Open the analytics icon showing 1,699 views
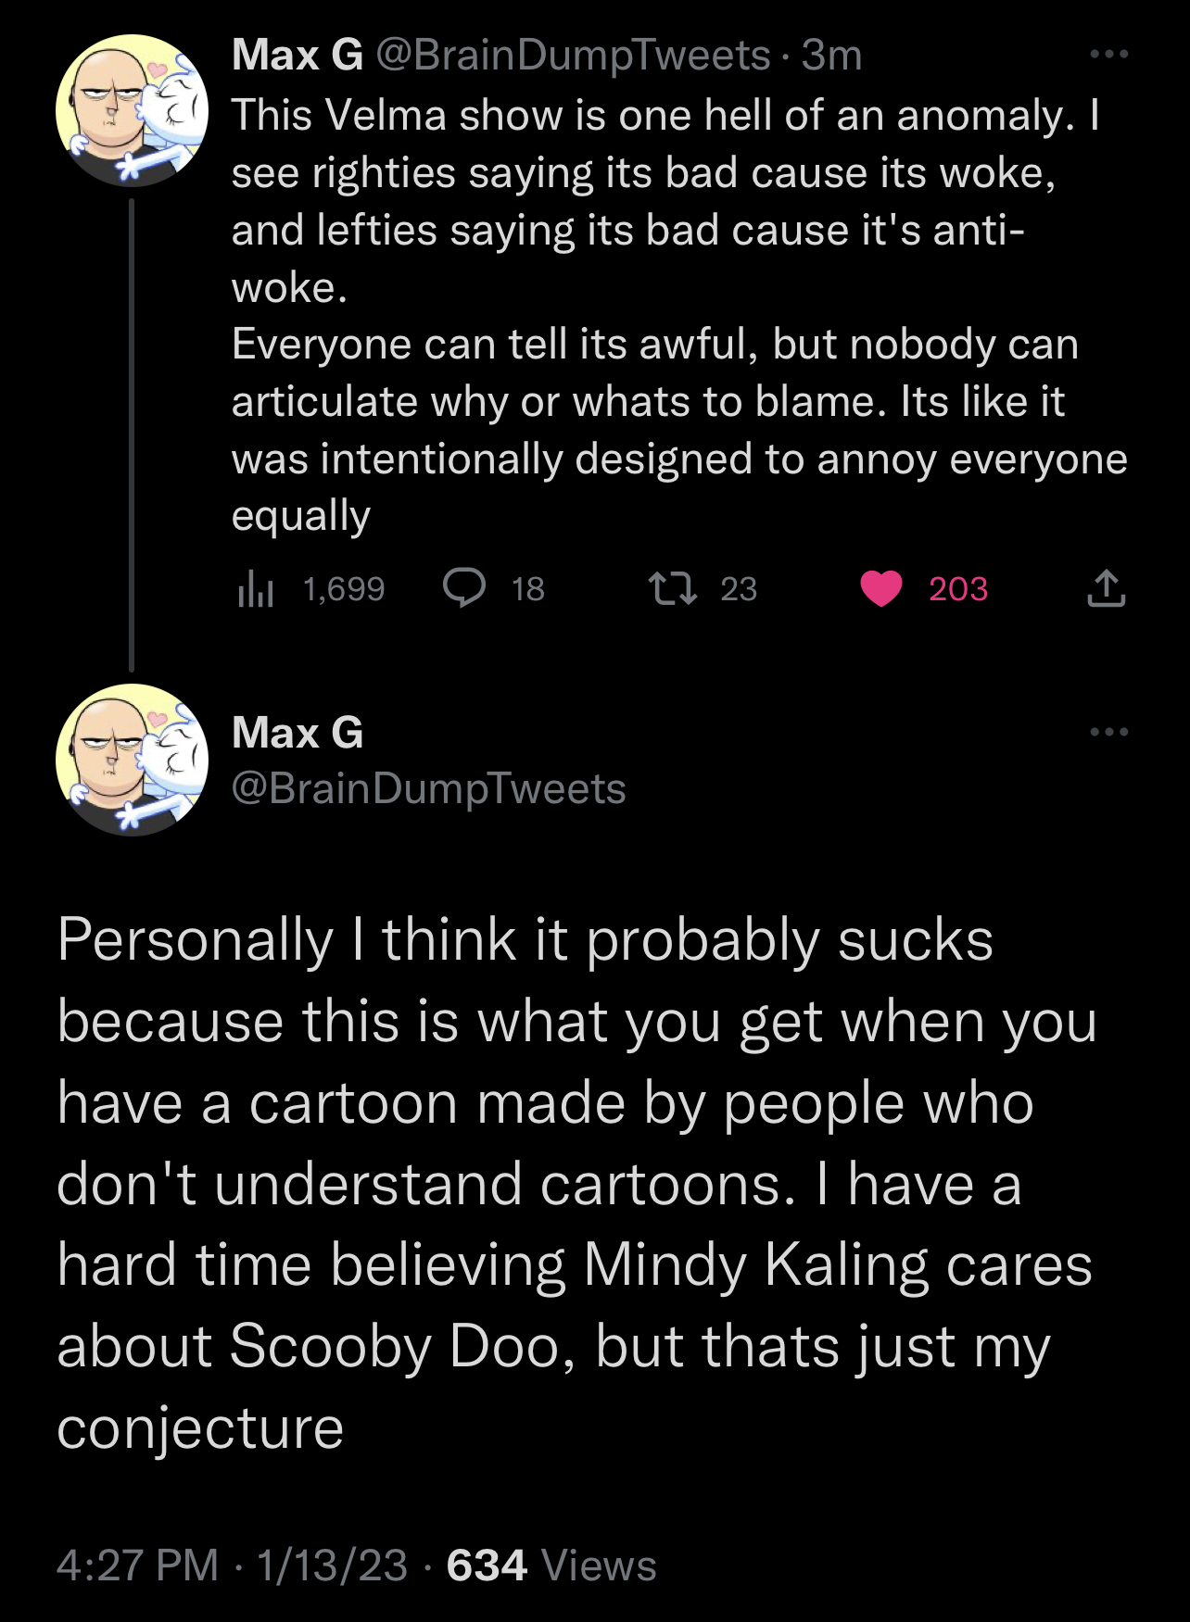The image size is (1190, 1622). (256, 588)
